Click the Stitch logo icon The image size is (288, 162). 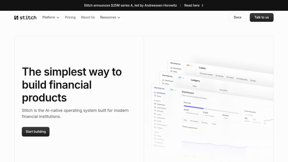pos(16,17)
